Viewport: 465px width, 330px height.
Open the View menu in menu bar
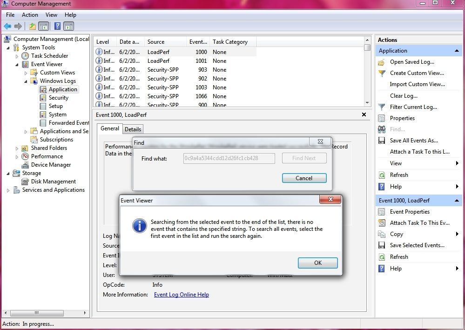(x=51, y=15)
